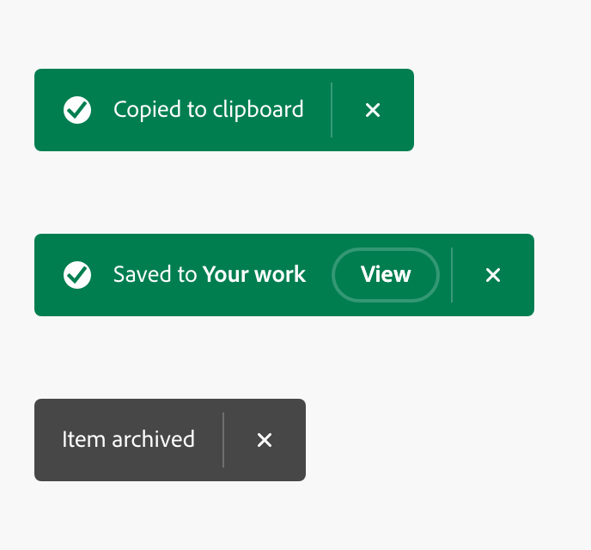Dismiss the Item archived notification
Screen dimensions: 591x550
265,440
